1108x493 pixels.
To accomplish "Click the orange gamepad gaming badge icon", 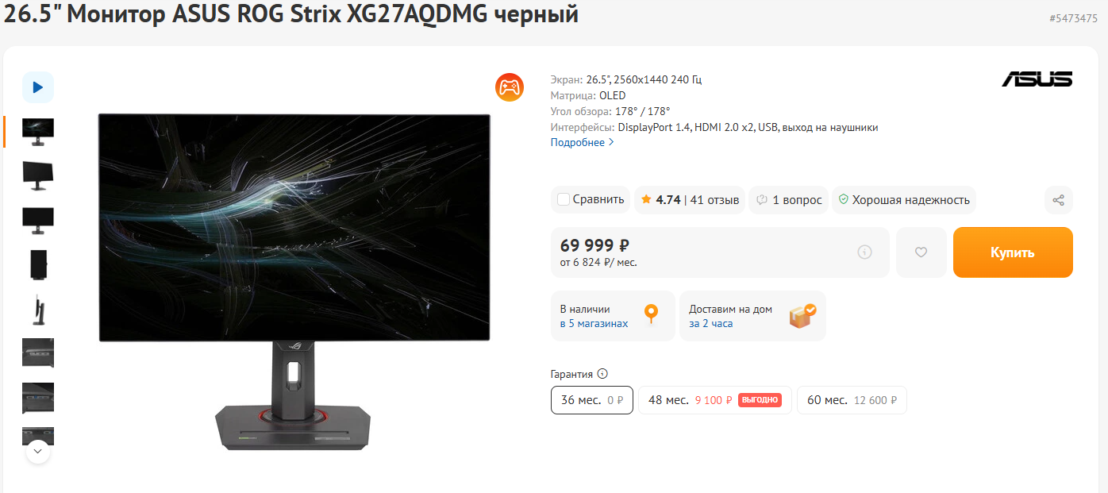I will click(x=509, y=87).
